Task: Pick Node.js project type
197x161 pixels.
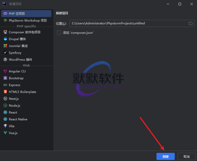Action: click(26, 106)
